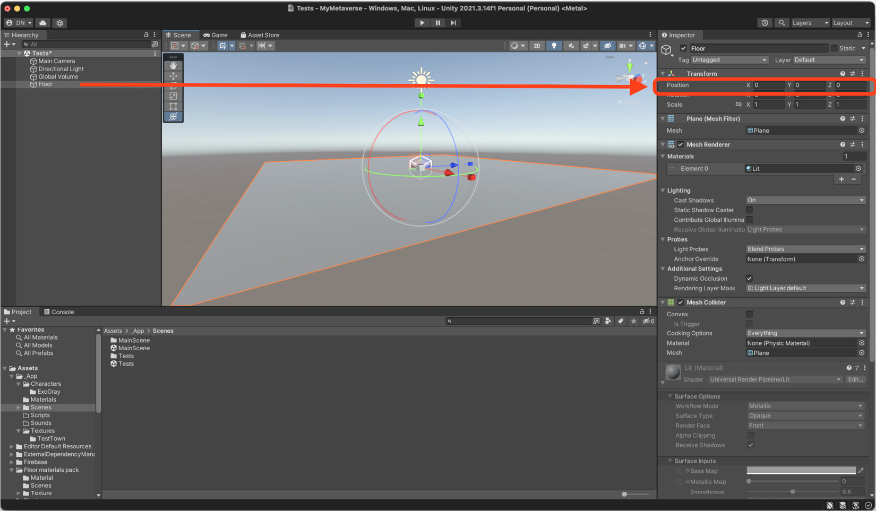Click the shader Edit button
The height and width of the screenshot is (511, 876).
pyautogui.click(x=855, y=379)
